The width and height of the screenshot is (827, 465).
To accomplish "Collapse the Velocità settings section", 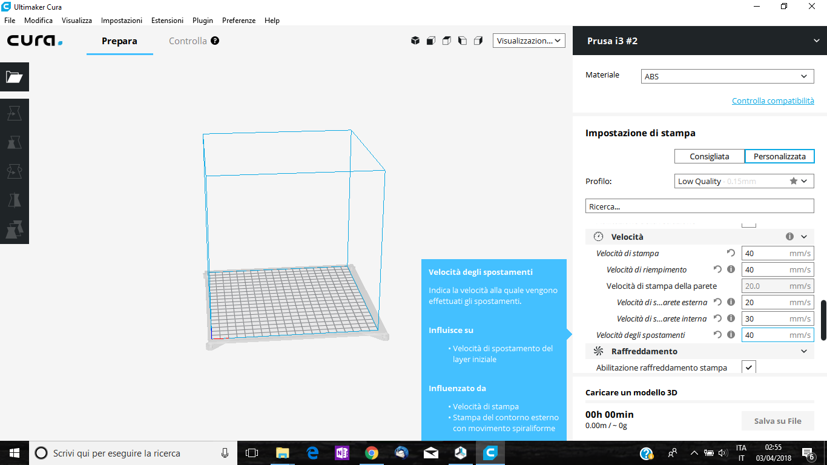I will 804,237.
